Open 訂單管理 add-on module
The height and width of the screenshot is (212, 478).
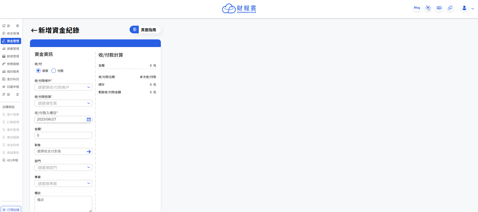click(11, 122)
